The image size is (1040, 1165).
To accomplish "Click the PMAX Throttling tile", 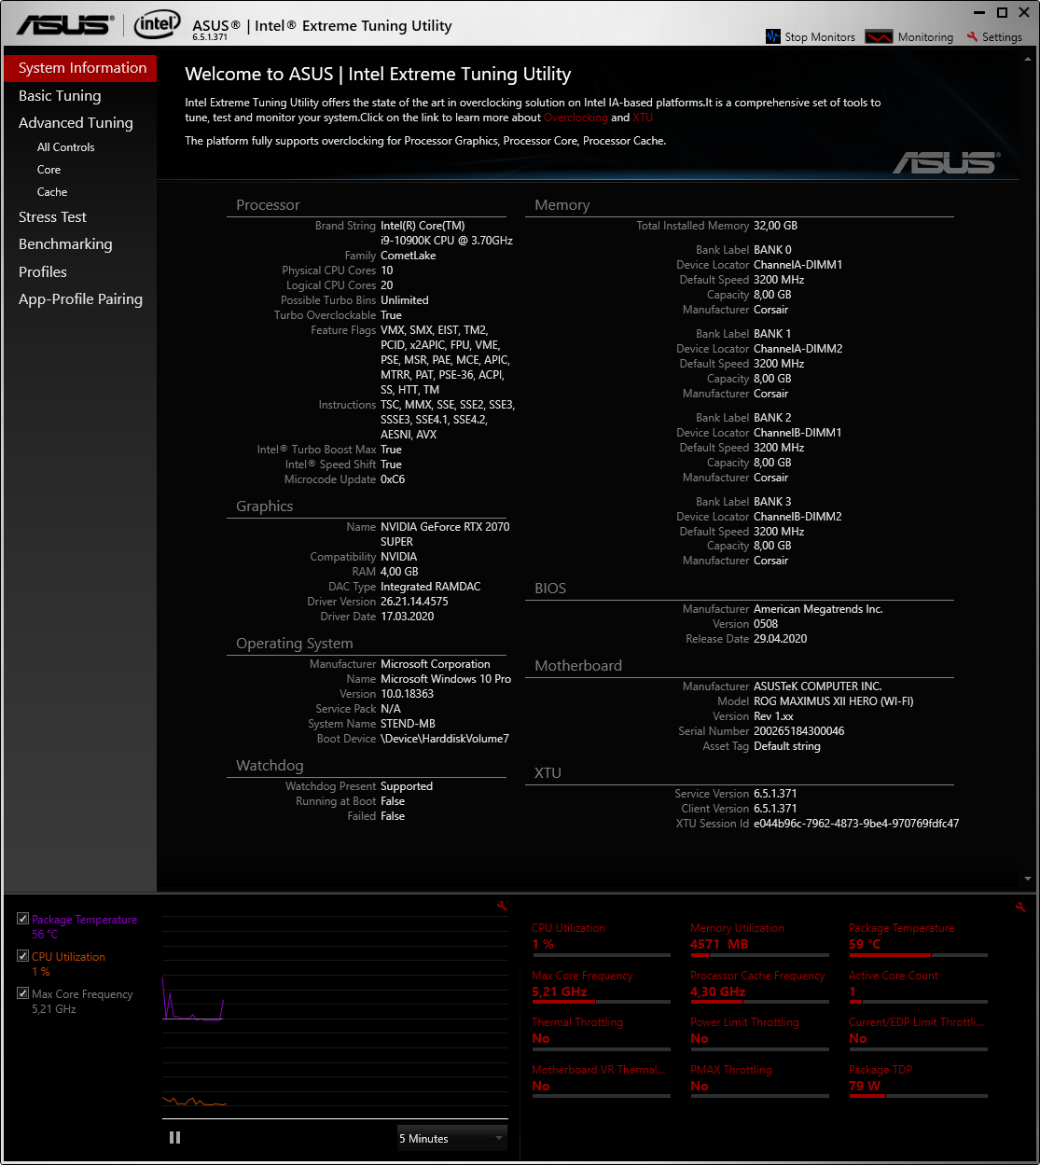I will point(759,1081).
